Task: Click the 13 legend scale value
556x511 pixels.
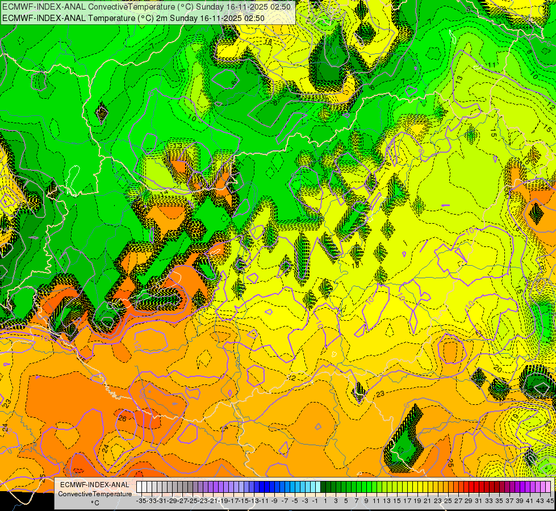Action: click(x=387, y=501)
